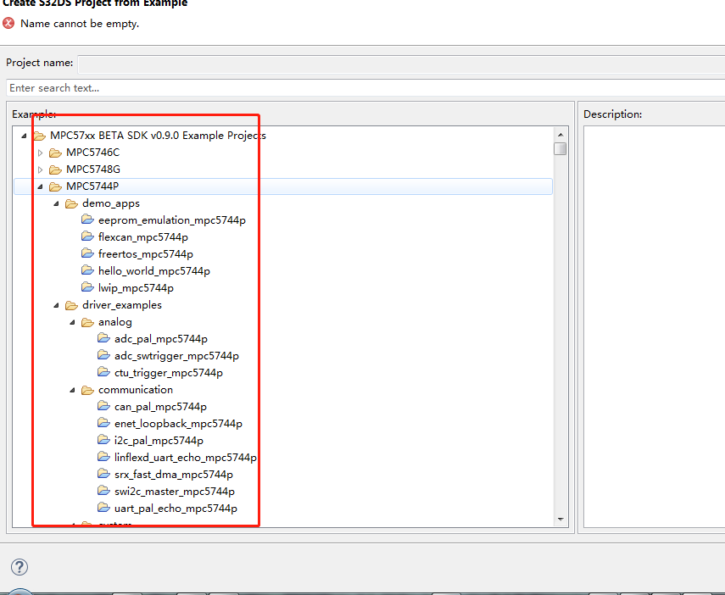The width and height of the screenshot is (725, 595).
Task: Collapse the MPC5744P folder arrow
Action: (x=40, y=186)
